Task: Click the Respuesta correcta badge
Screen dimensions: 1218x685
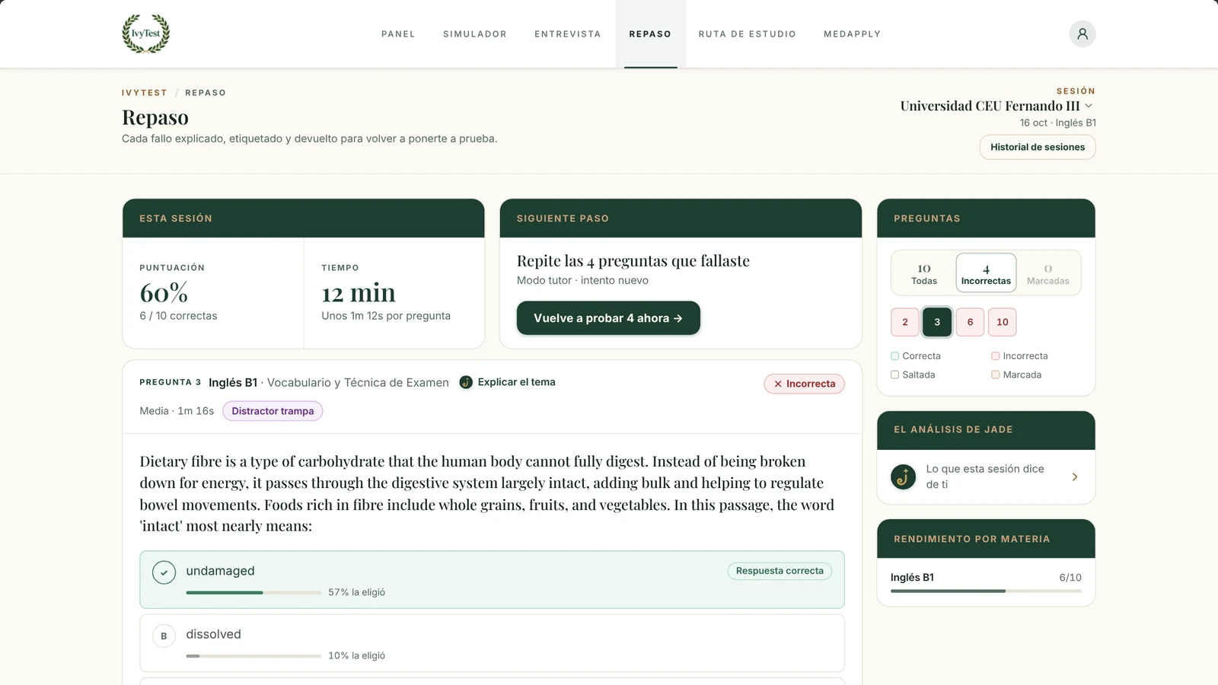Action: pos(780,571)
